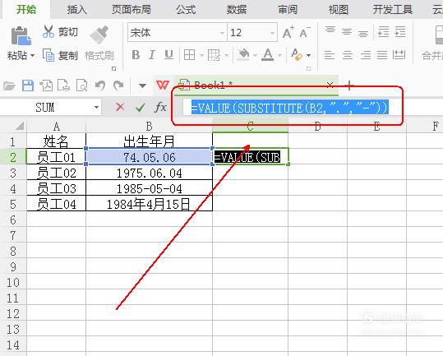The width and height of the screenshot is (443, 356).
Task: Click the select-all corner triangle
Action: click(x=20, y=126)
